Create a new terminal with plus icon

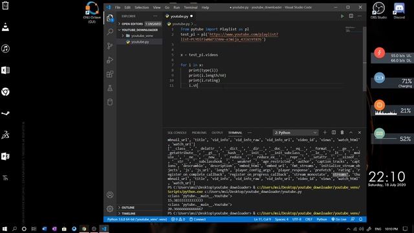[x=325, y=132]
